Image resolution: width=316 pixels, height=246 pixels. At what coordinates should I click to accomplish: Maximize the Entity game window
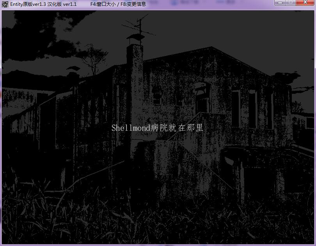coord(291,3)
